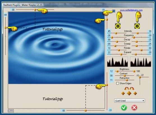
Task: Click the right curved redo arrow
Action: 132,89
